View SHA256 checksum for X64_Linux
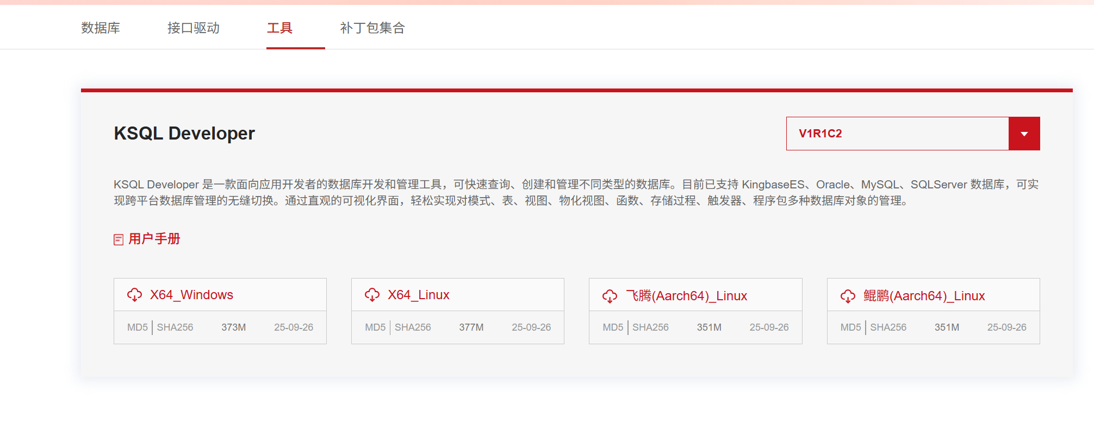 point(413,327)
